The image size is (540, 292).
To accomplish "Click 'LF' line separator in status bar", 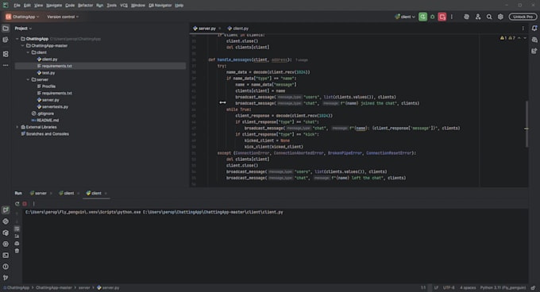I will pos(436,287).
